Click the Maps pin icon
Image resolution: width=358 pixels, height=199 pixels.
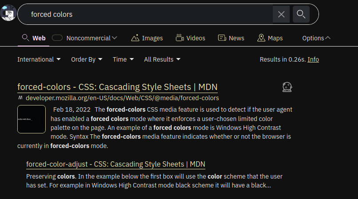point(261,38)
